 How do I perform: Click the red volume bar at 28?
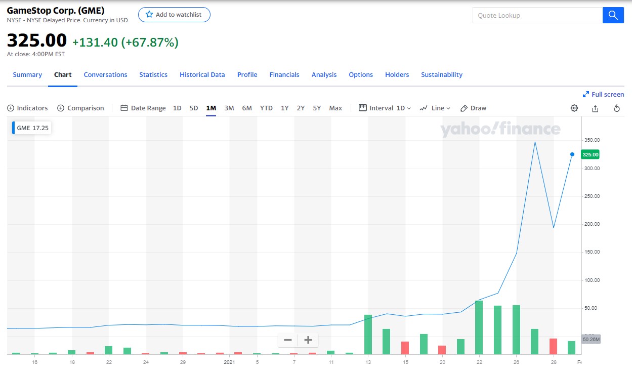(x=553, y=346)
